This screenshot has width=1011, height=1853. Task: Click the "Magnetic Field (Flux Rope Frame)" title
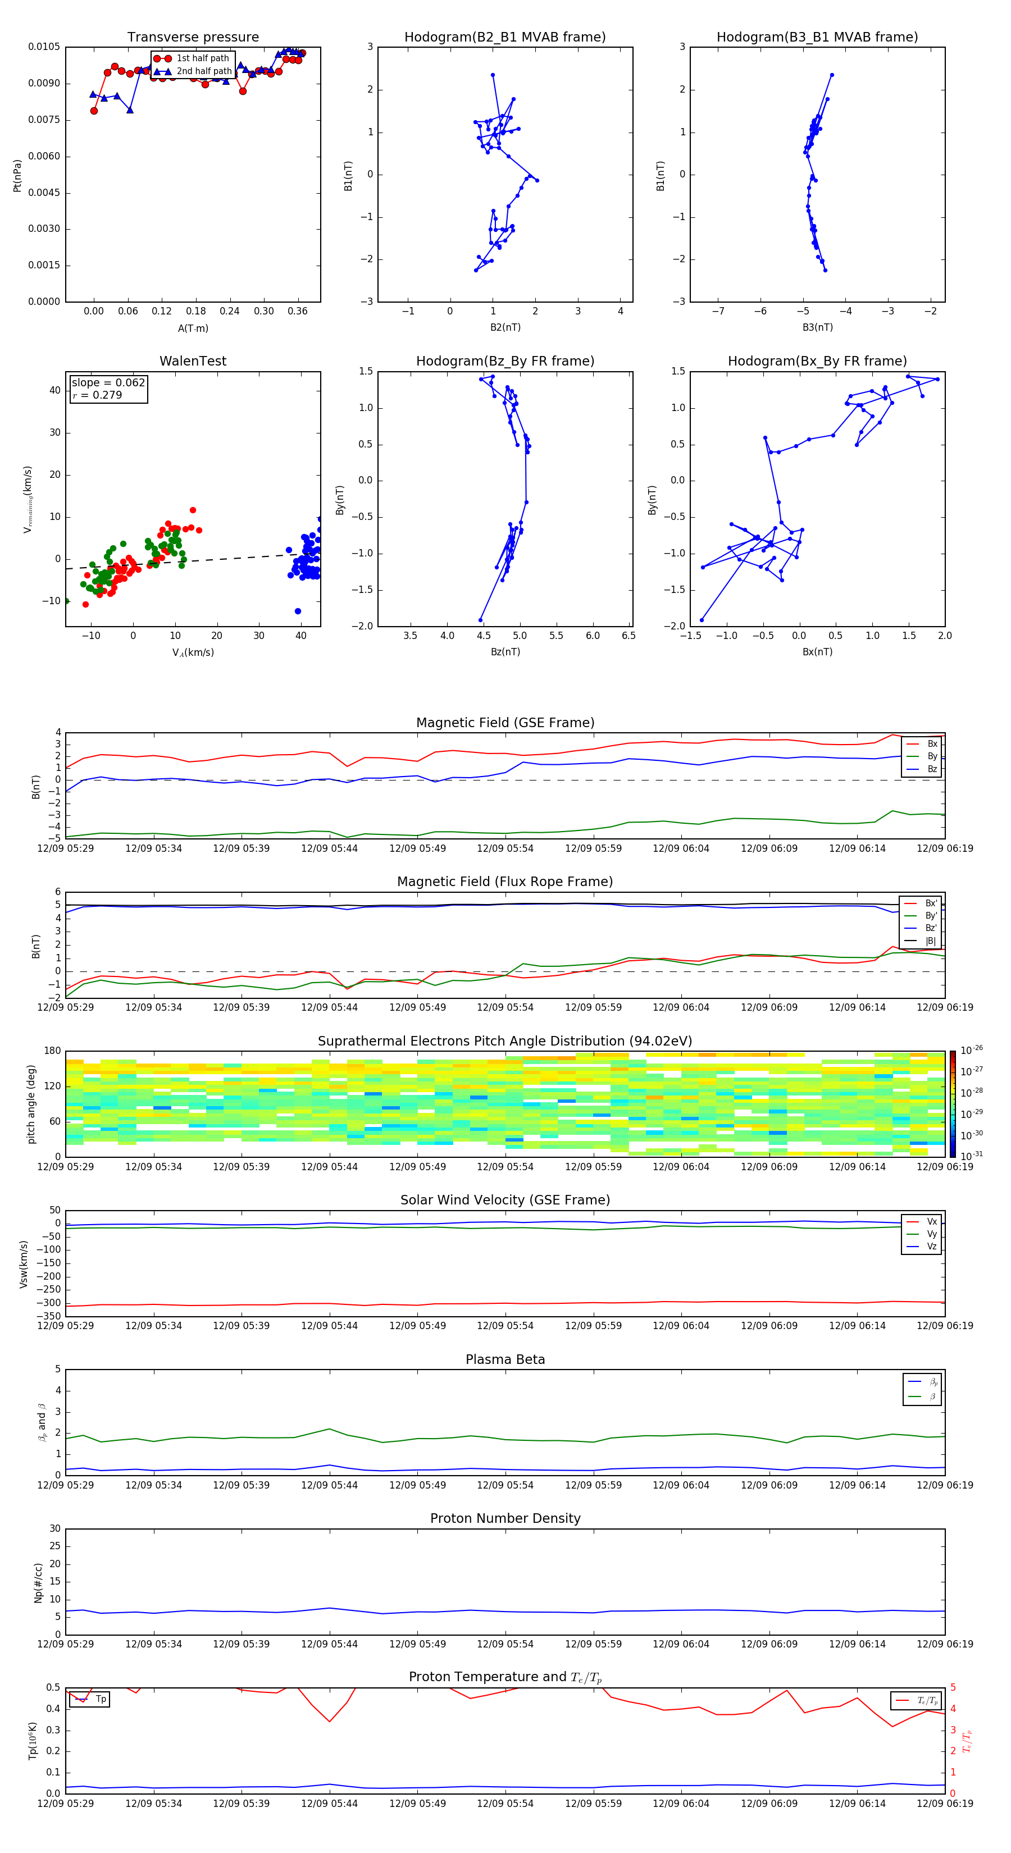pyautogui.click(x=505, y=881)
